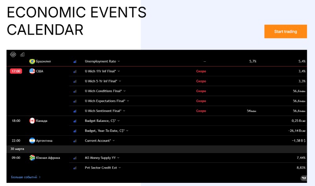Viewport: 315px width, 186px height.
Task: Click importance bars icon beside Current Account
Action: click(75, 140)
